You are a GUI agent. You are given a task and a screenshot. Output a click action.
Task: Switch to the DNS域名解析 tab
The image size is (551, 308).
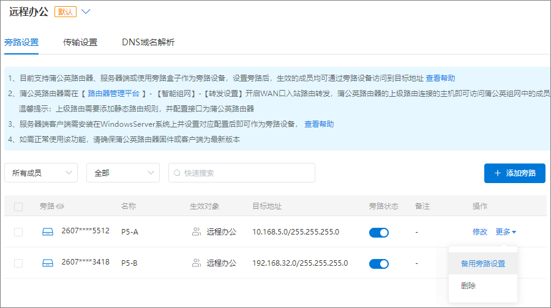tap(148, 42)
